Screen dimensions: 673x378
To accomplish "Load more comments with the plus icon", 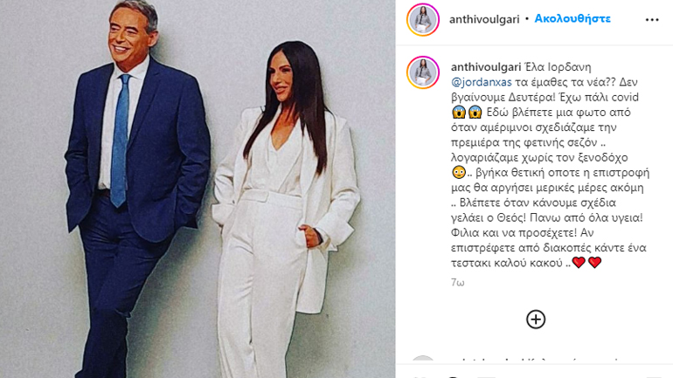I will [536, 320].
